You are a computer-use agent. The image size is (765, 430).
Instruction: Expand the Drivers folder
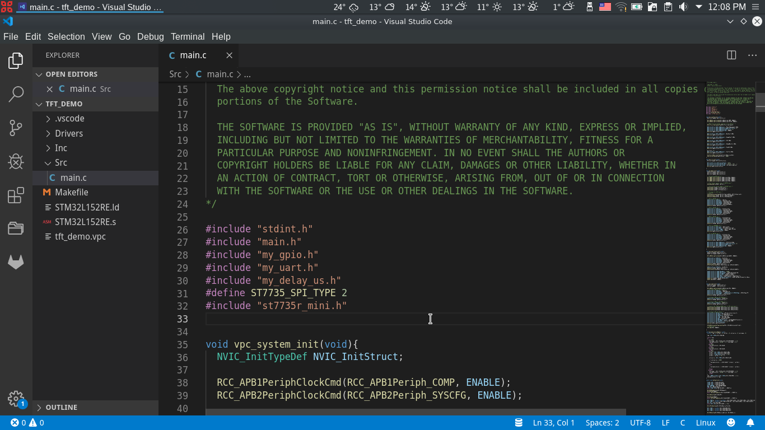pyautogui.click(x=68, y=133)
